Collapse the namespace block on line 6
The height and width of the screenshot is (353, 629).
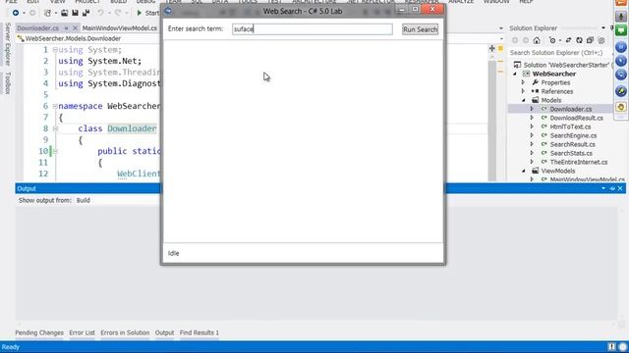55,106
